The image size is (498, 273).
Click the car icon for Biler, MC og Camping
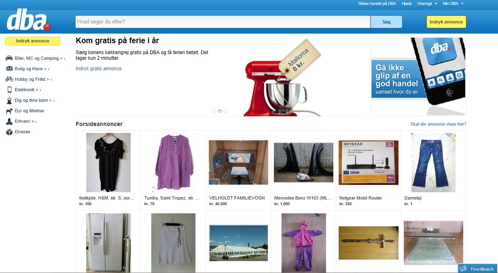[x=9, y=58]
